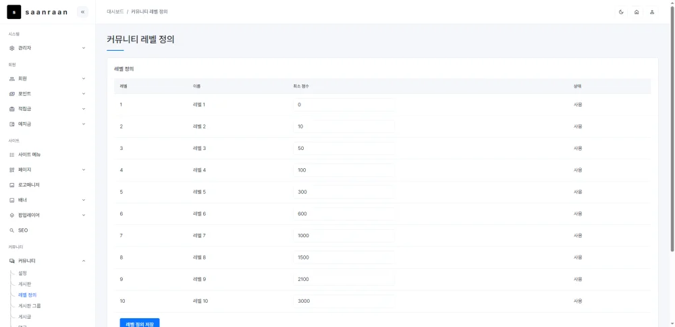Image resolution: width=675 pixels, height=327 pixels.
Task: Click the level 3 minimum score field showing 50
Action: point(344,148)
